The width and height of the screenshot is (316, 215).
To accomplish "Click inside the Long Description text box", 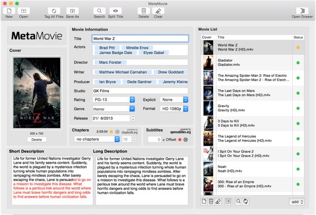I will coord(142,180).
